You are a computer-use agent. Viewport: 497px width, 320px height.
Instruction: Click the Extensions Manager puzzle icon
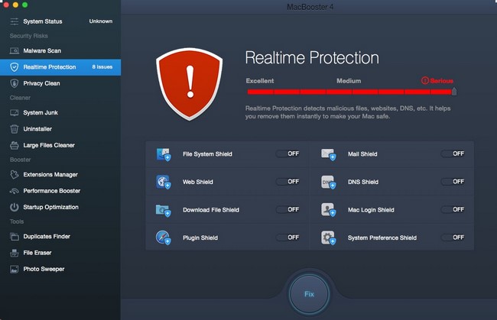15,174
